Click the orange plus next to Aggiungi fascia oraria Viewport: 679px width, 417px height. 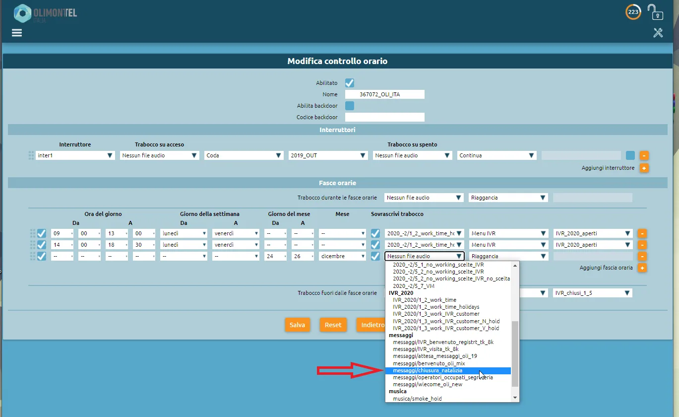coord(642,268)
